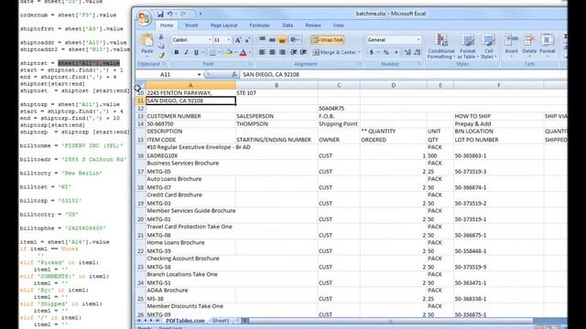
Task: Open Conditional Formatting menu
Action: (441, 47)
